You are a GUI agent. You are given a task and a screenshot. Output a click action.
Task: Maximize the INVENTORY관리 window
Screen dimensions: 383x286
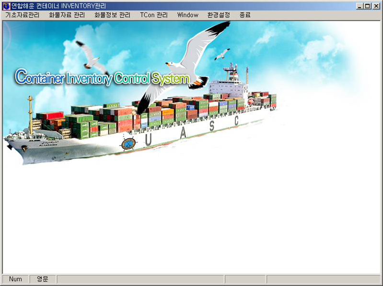(x=367, y=6)
